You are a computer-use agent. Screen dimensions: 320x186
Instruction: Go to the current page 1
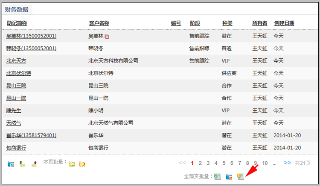(x=192, y=163)
